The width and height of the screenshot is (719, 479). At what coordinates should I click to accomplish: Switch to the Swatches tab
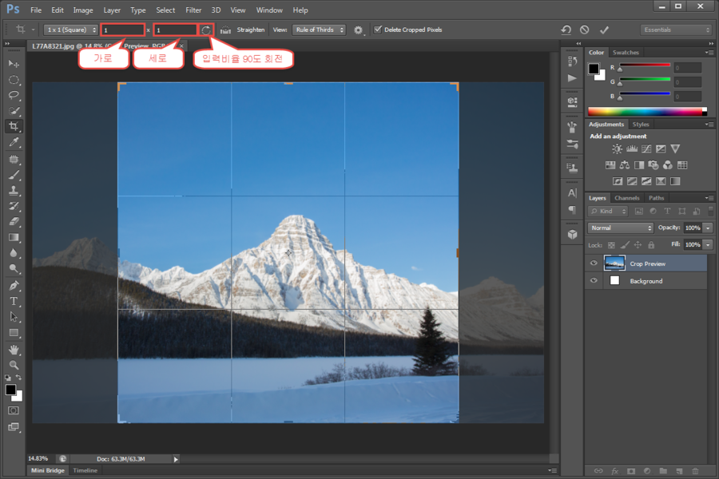click(x=626, y=52)
